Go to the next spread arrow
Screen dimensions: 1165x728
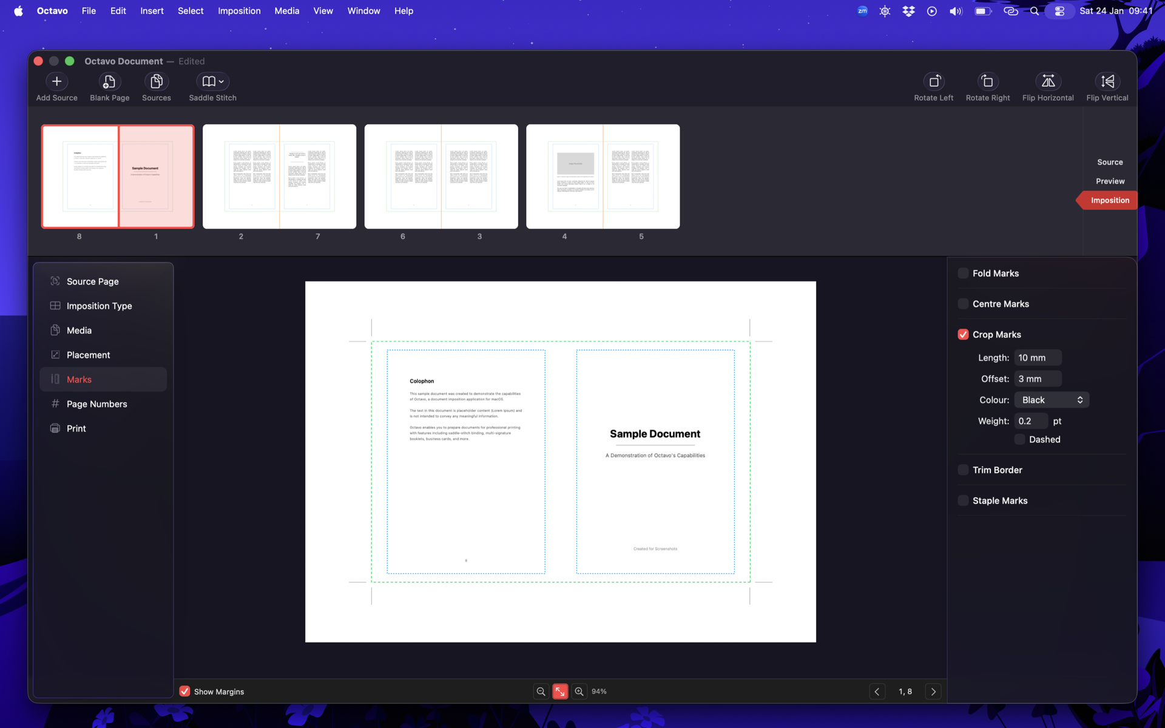[933, 692]
